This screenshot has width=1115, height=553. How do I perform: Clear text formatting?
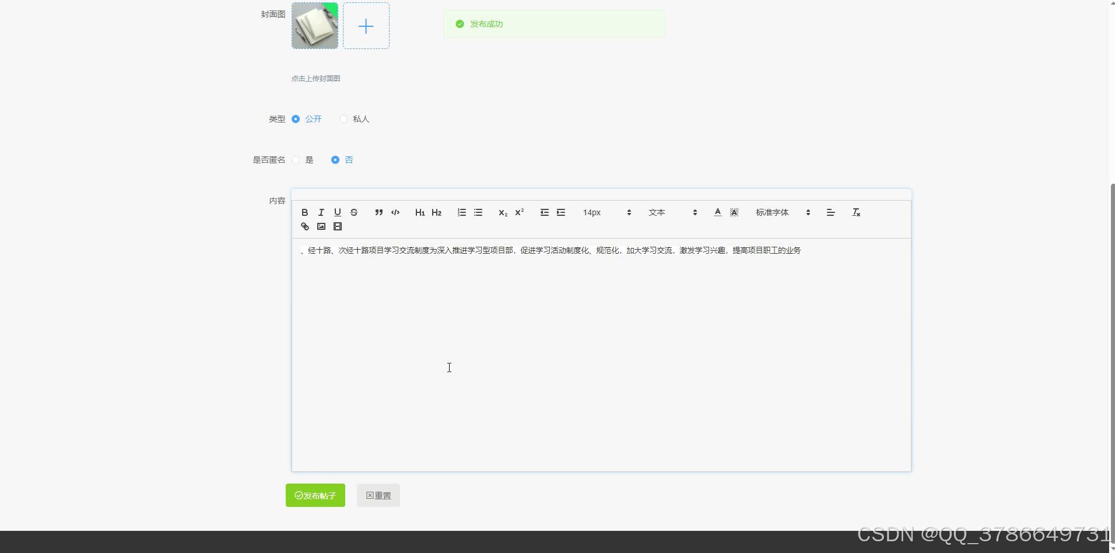coord(856,212)
